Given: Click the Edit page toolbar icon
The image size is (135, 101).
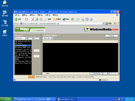Looking at the screenshot, I should click(87, 19).
